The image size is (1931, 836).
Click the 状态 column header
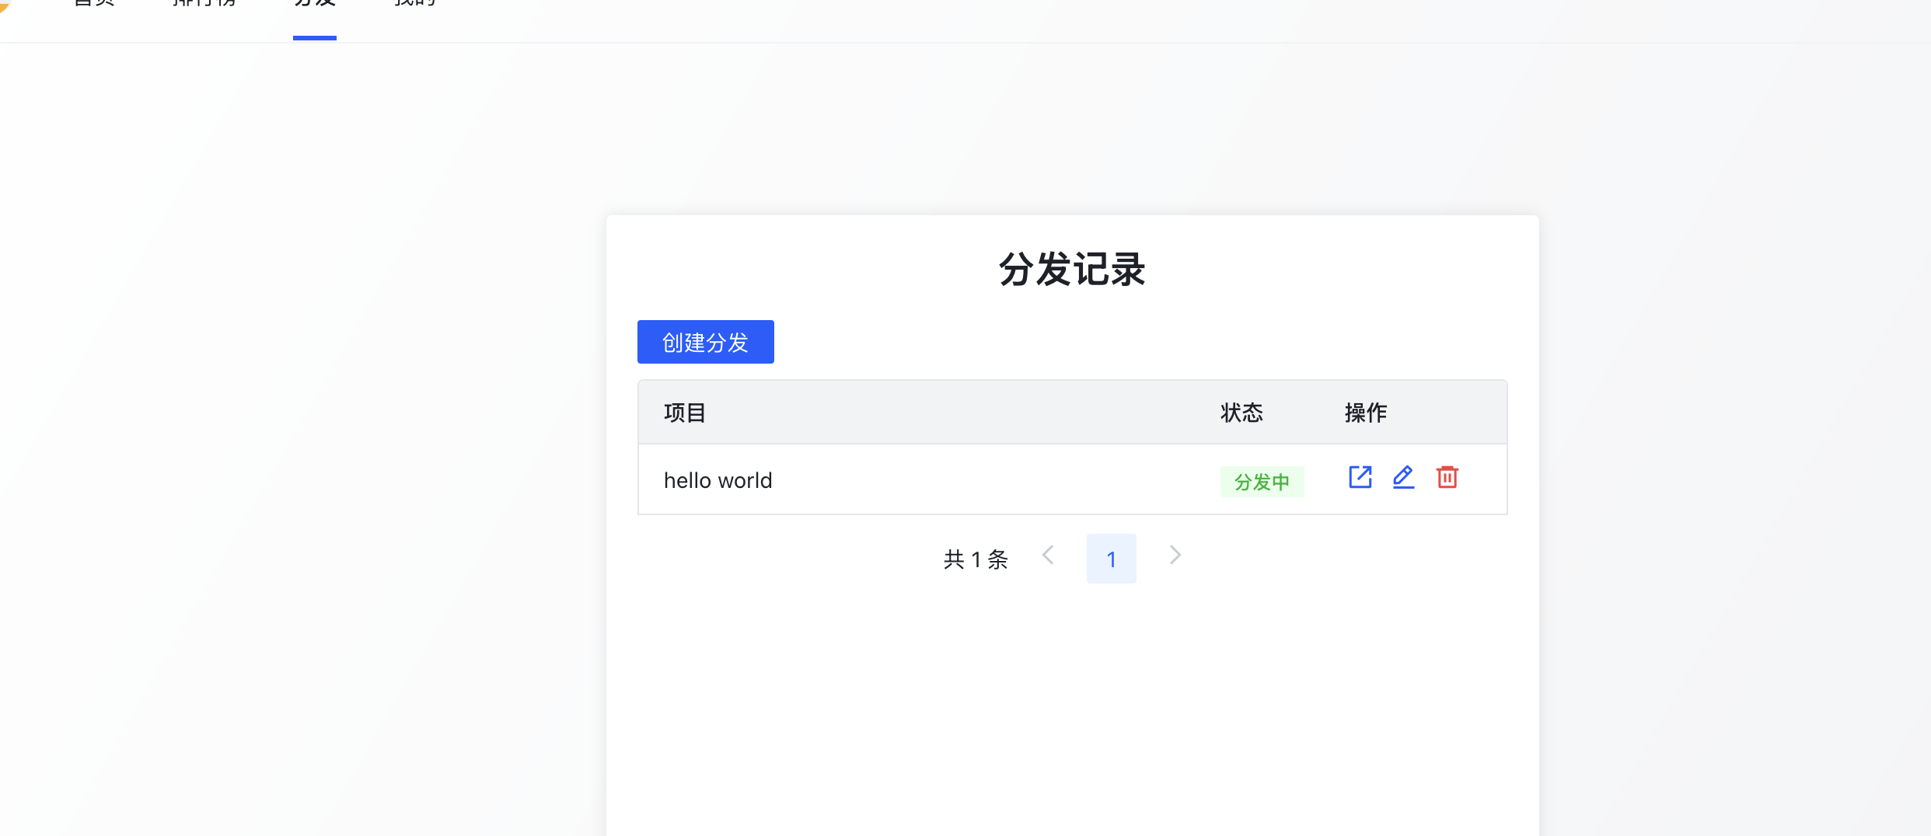1241,413
